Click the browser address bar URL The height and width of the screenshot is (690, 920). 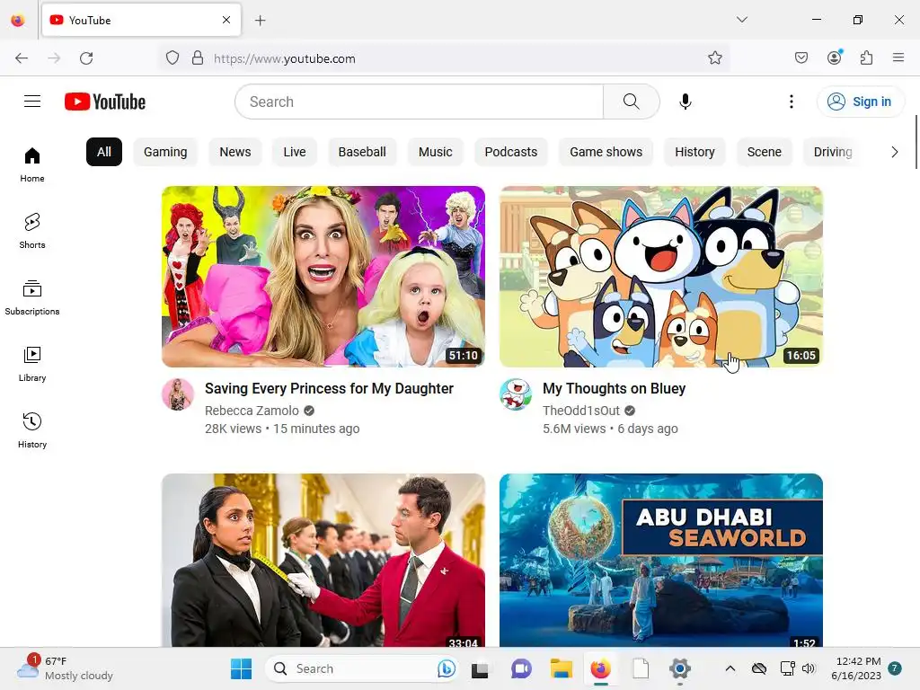tap(284, 58)
